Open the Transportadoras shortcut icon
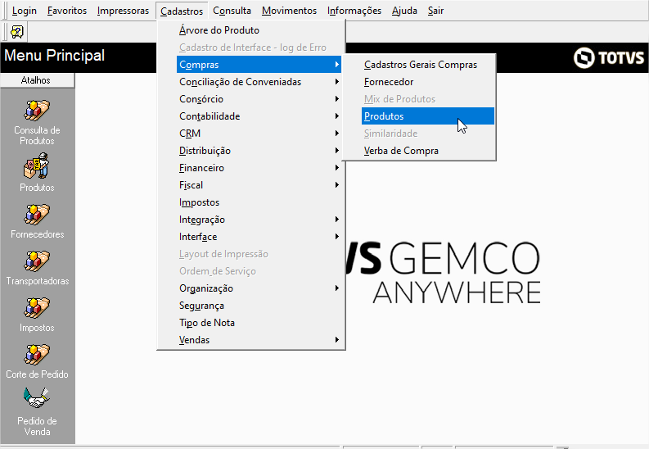649x449 pixels. click(x=37, y=261)
